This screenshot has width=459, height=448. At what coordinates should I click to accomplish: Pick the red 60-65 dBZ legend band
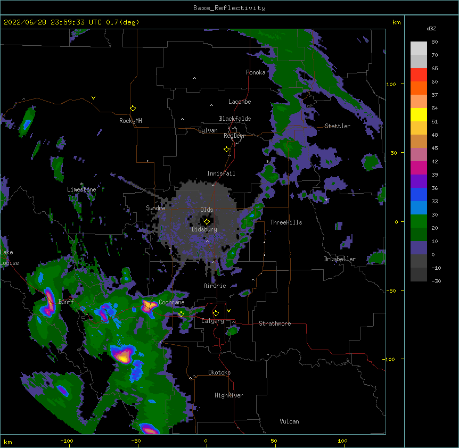419,74
